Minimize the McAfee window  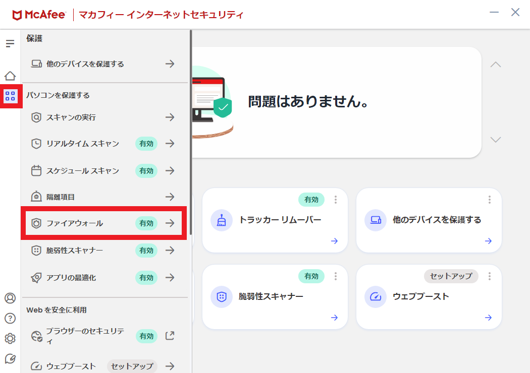tap(494, 13)
